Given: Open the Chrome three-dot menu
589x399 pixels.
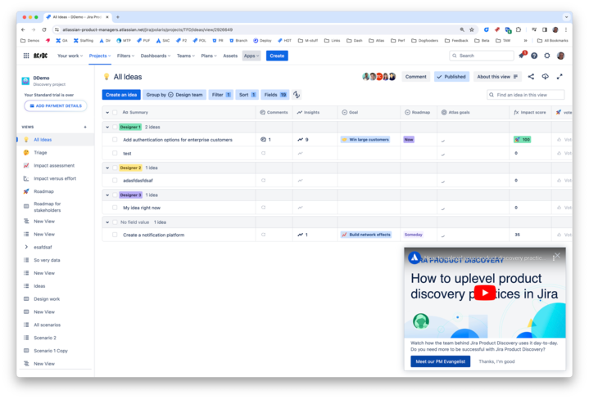Looking at the screenshot, I should tap(566, 29).
